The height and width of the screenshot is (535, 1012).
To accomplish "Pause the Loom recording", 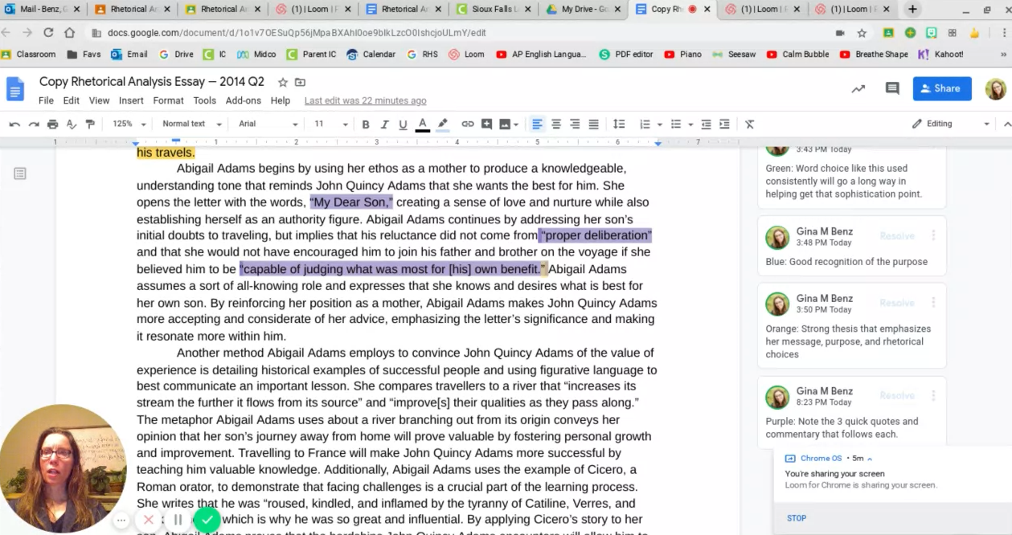I will (x=178, y=520).
